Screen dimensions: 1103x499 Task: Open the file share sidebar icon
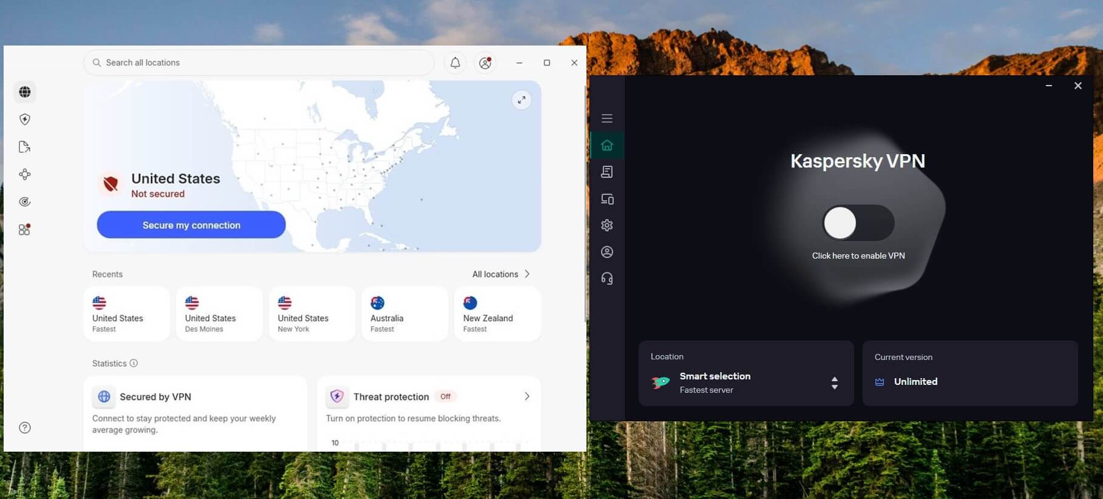tap(25, 147)
